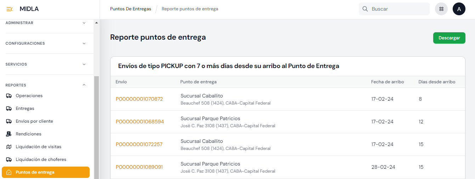Open the user avatar menu

pyautogui.click(x=459, y=9)
